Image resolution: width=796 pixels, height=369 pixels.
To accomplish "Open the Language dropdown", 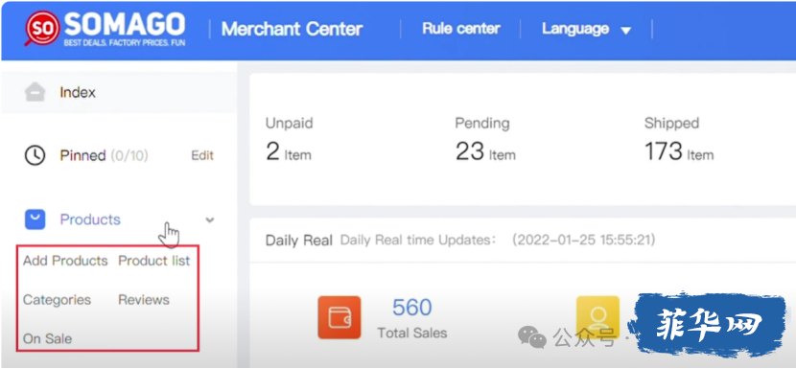I will tap(586, 29).
